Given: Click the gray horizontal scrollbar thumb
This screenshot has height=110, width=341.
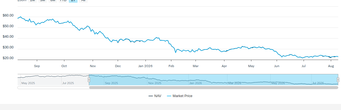Looking at the screenshot, I should (214, 88).
